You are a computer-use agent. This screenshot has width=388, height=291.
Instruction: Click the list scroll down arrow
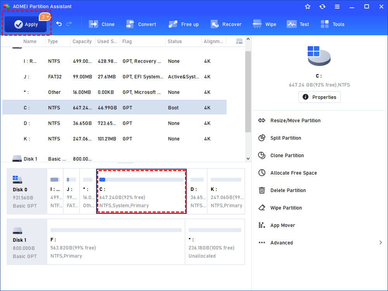coord(248,159)
